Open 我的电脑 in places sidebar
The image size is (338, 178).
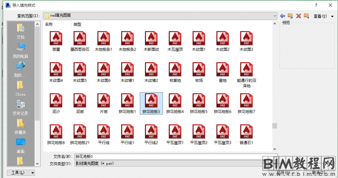tap(20, 50)
